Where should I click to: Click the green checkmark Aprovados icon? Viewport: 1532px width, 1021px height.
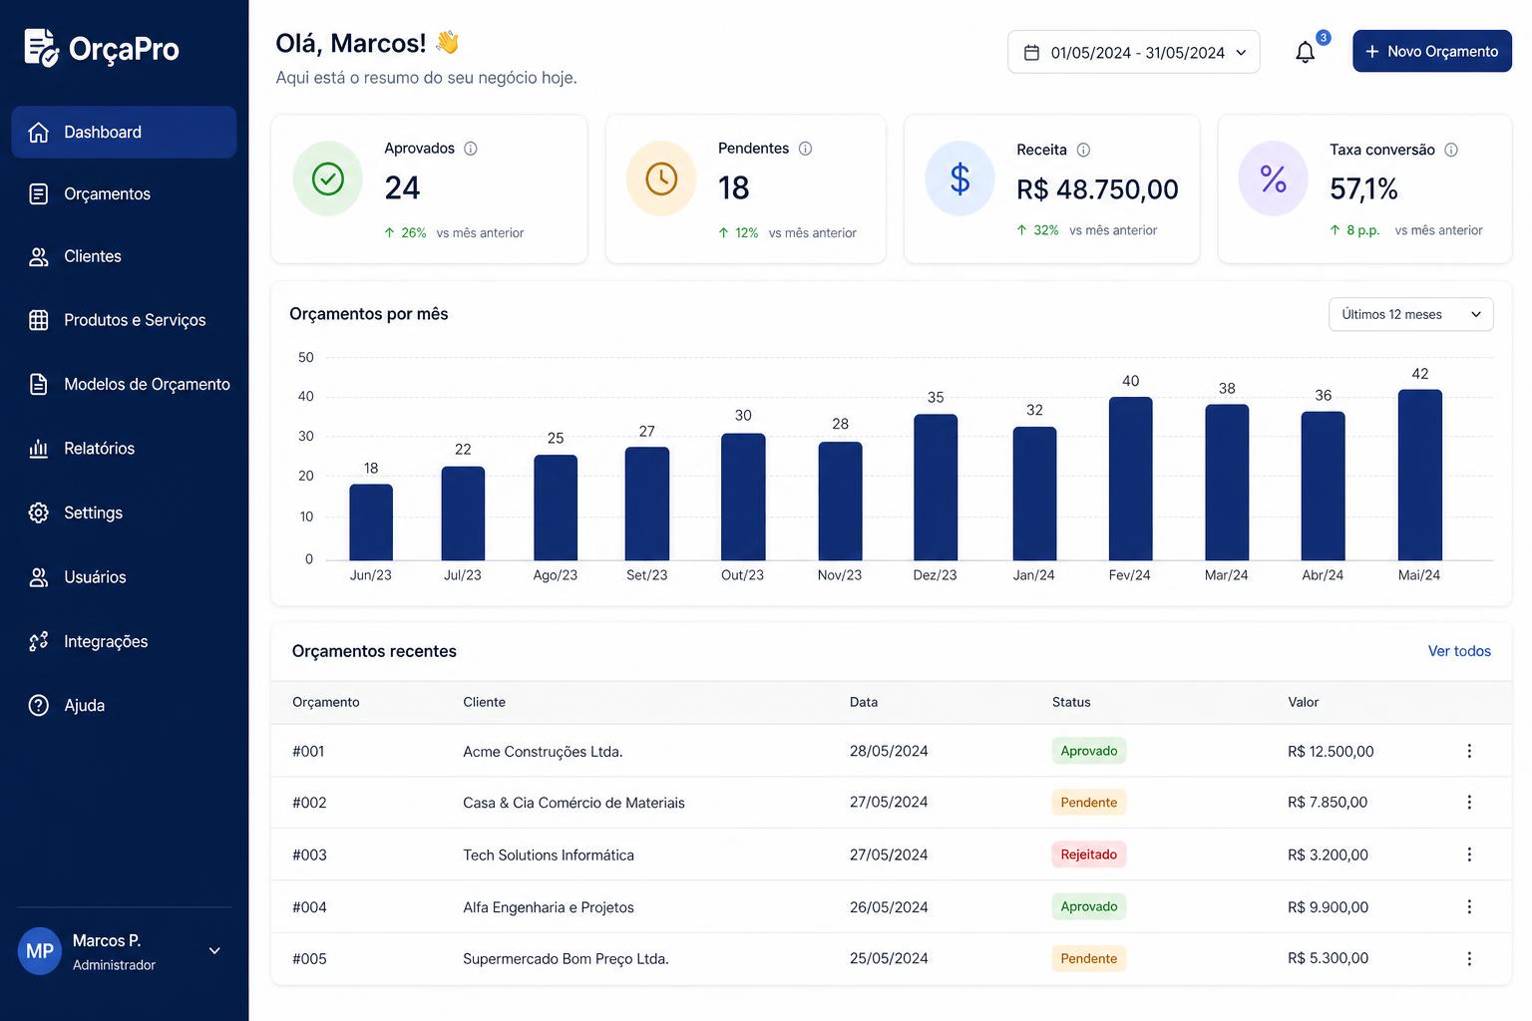(x=327, y=179)
